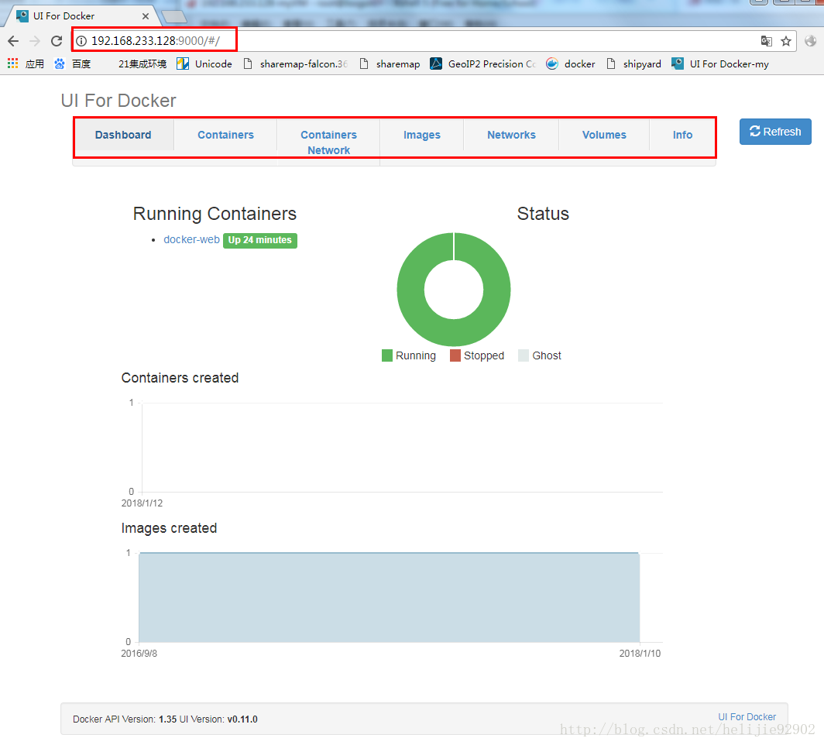Open the docker bookmark
824x745 pixels.
pyautogui.click(x=571, y=64)
